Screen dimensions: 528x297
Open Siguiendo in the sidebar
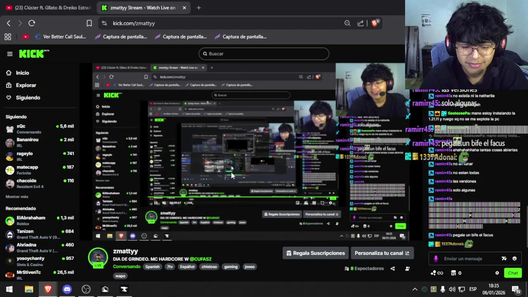tap(23, 97)
